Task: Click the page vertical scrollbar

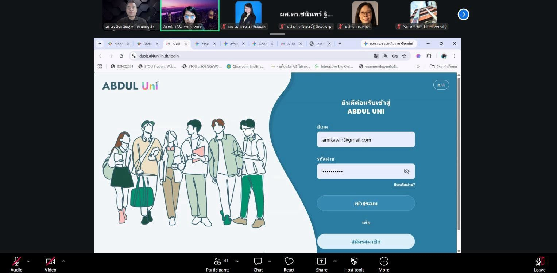Action: (459, 154)
